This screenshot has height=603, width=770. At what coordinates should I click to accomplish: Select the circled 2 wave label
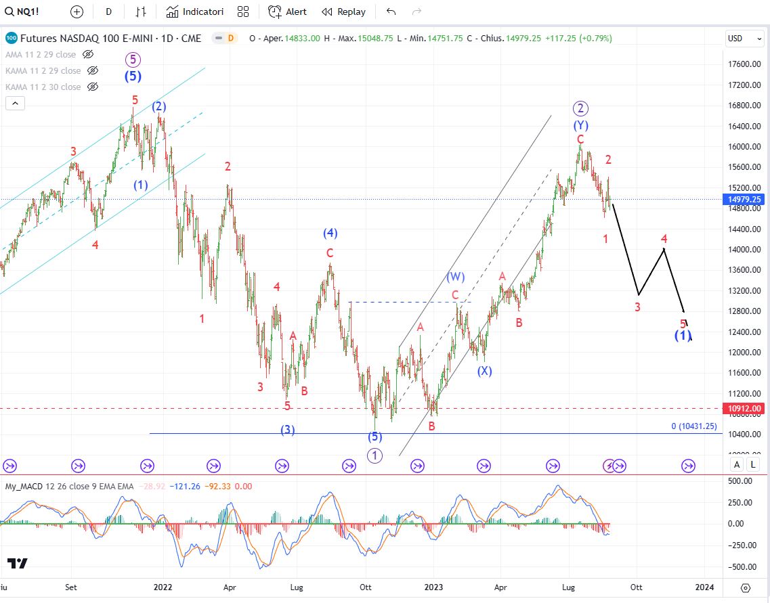coord(580,108)
